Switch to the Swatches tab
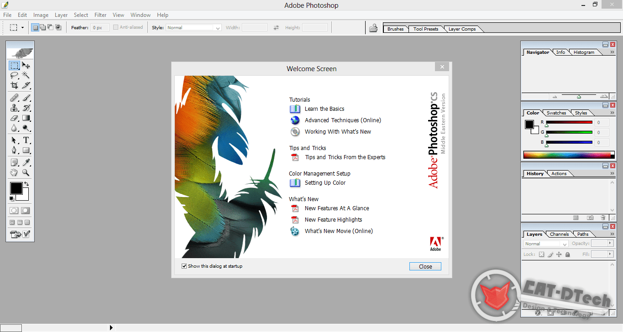 [556, 113]
